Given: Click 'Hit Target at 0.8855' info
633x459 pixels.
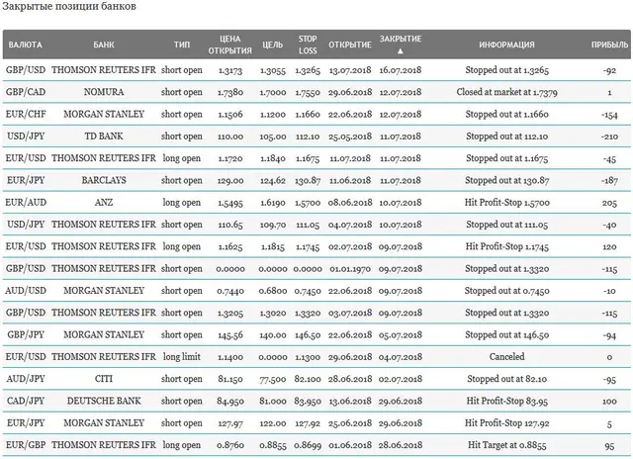Looking at the screenshot, I should click(506, 445).
